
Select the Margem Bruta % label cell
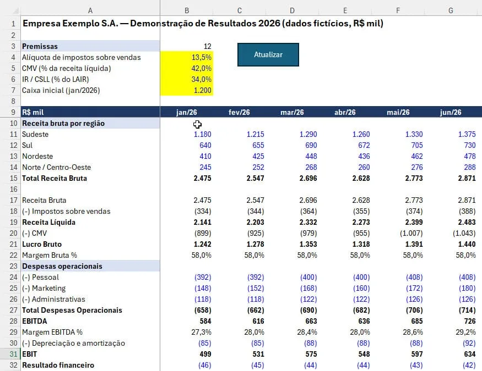[x=90, y=255]
